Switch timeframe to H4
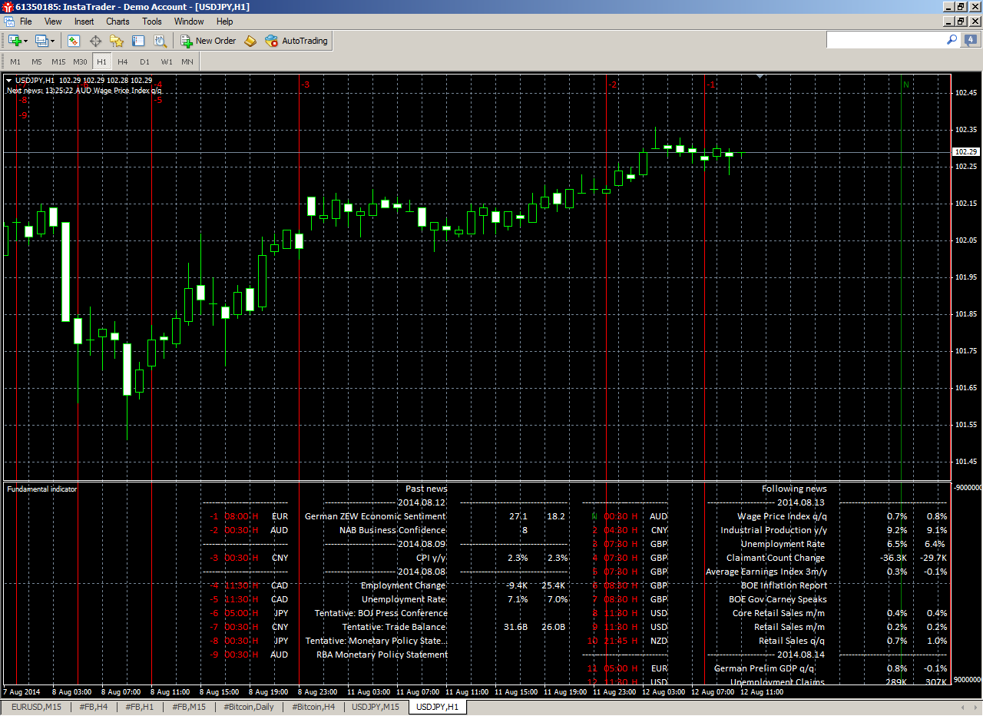This screenshot has height=716, width=983. click(x=123, y=61)
